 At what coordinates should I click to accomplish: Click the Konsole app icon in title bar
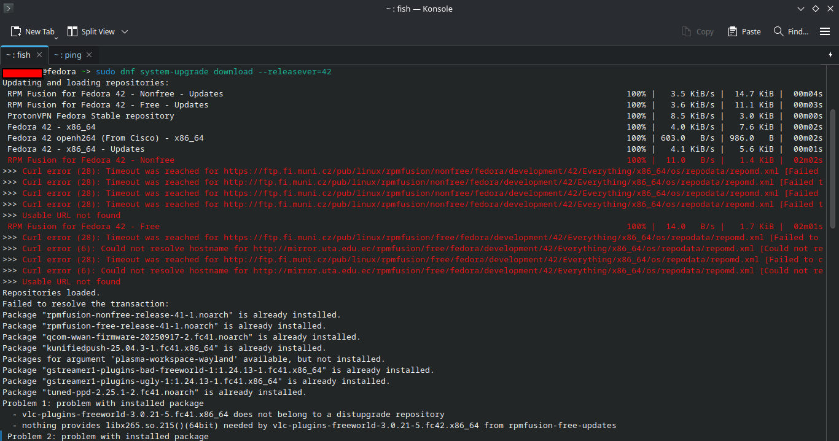(9, 9)
